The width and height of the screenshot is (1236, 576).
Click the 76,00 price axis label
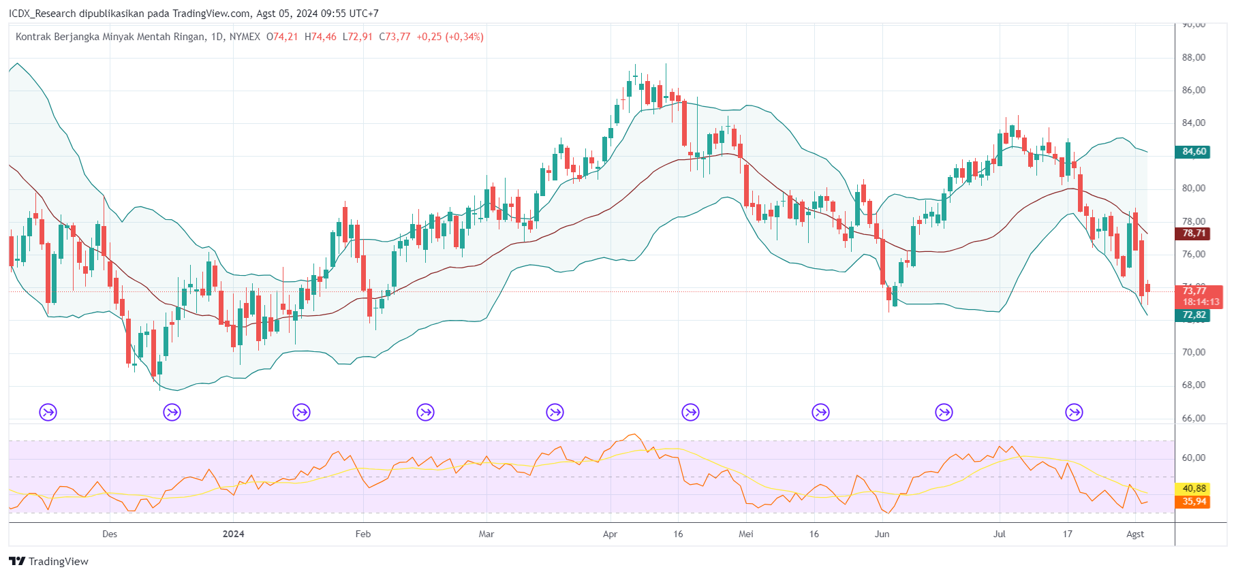coord(1194,254)
